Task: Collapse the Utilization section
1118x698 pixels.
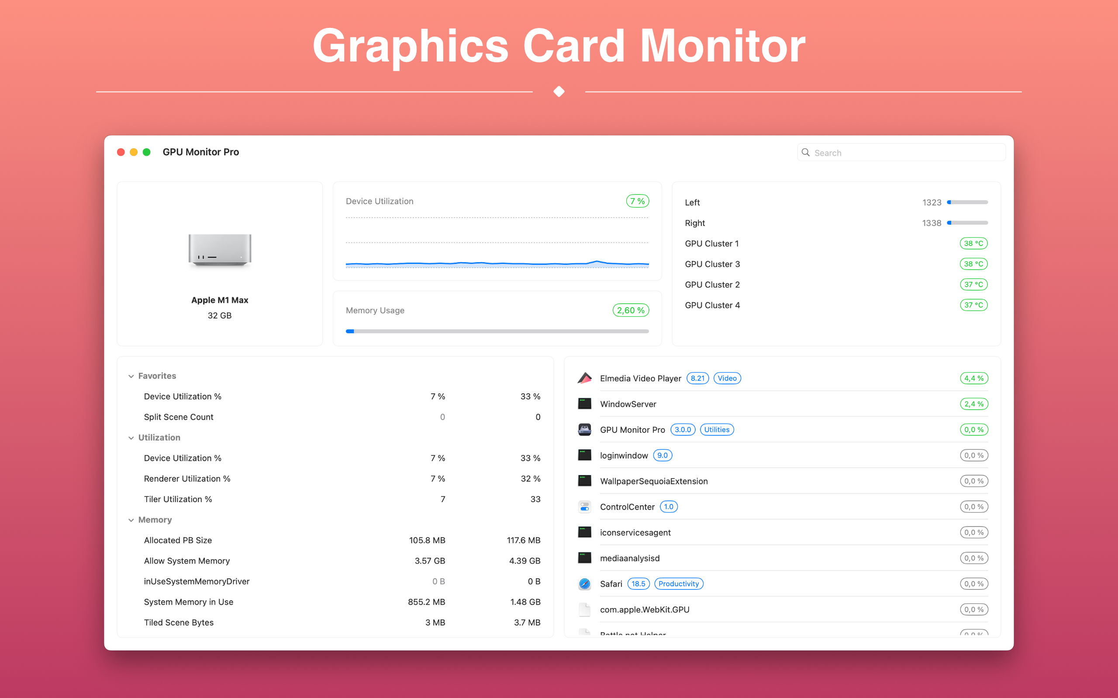Action: click(131, 438)
